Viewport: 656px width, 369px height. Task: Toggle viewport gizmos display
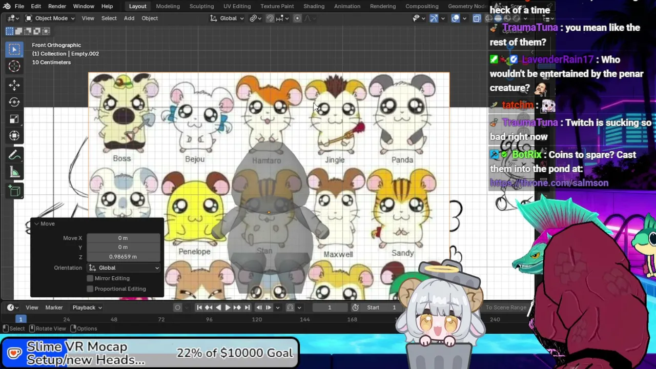[434, 18]
